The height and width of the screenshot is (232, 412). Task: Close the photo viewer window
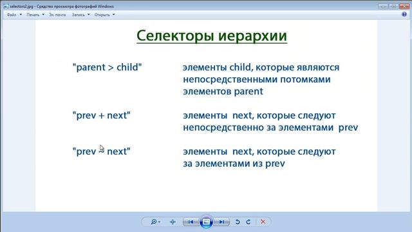coord(404,6)
